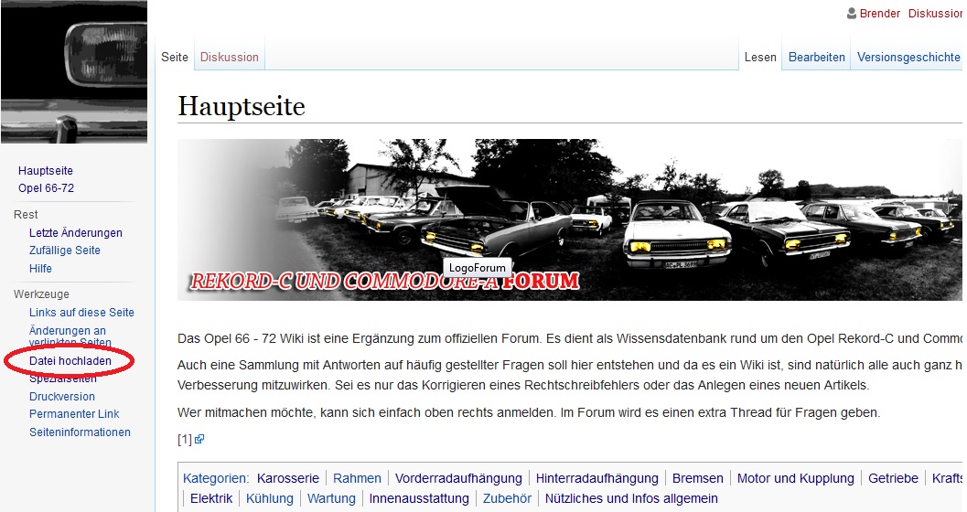
Task: Open the Bearbeiten tab
Action: 817,58
